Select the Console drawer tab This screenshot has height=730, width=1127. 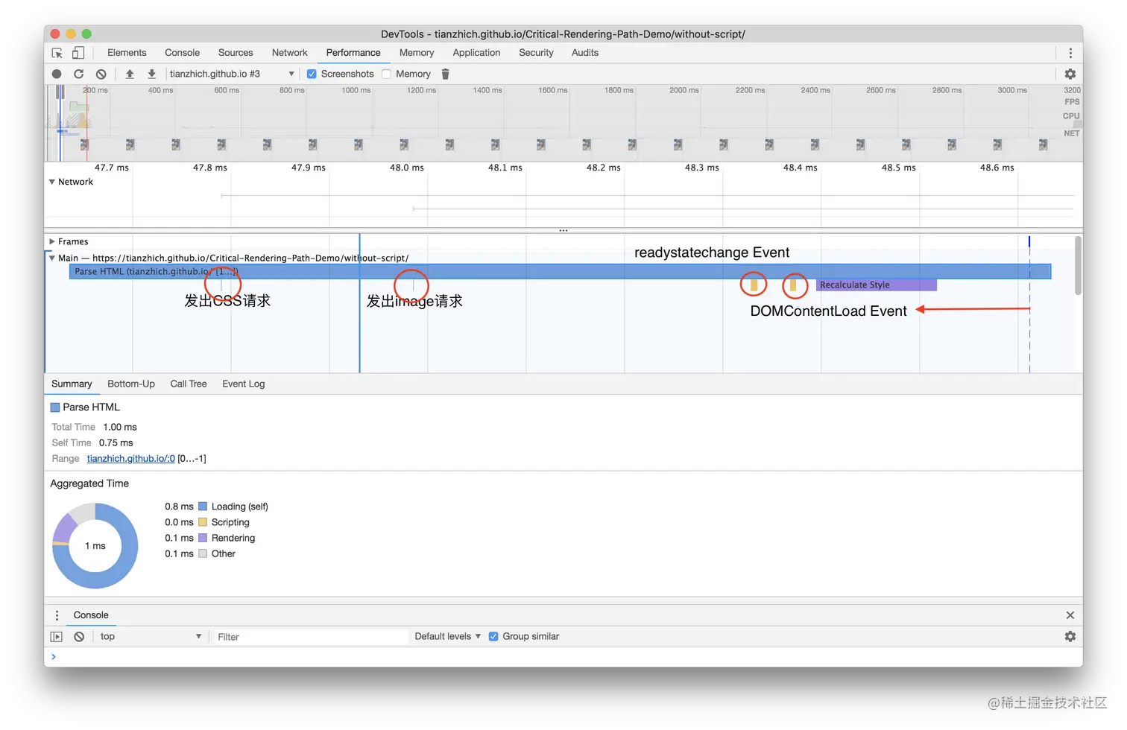point(91,615)
